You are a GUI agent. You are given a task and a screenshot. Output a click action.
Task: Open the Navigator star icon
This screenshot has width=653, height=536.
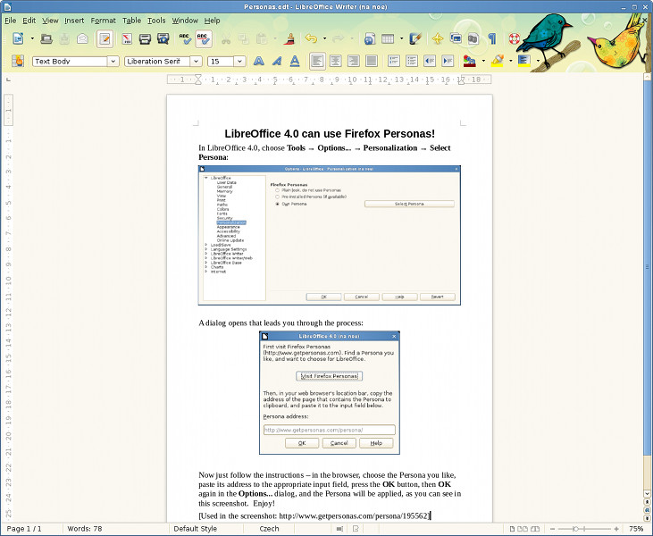click(438, 39)
